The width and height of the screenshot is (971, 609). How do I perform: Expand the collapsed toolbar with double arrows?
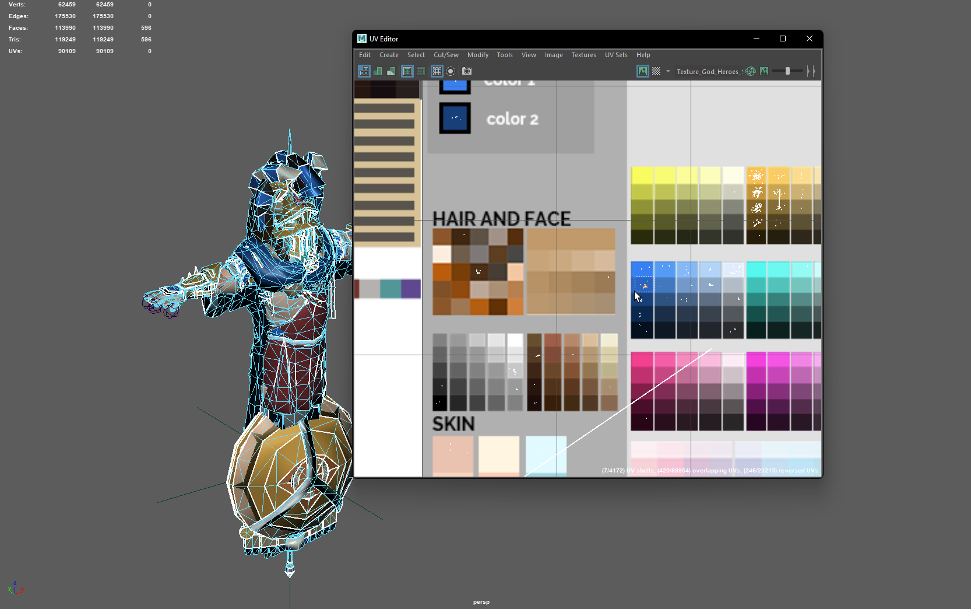click(811, 71)
